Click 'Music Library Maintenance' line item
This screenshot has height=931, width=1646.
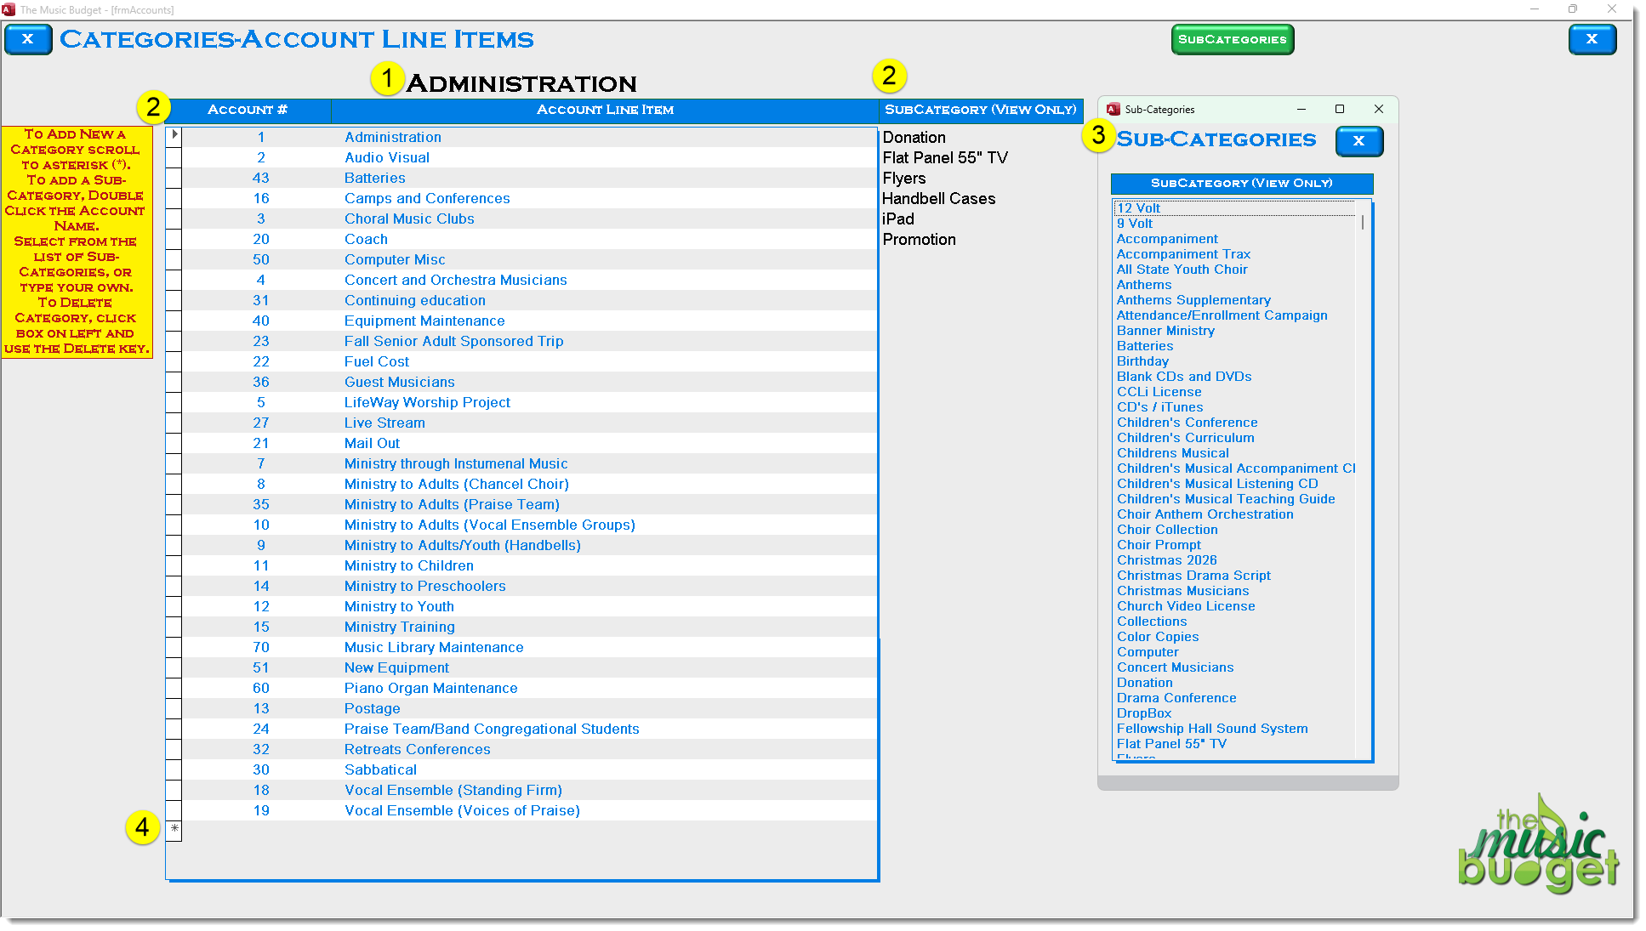[434, 647]
